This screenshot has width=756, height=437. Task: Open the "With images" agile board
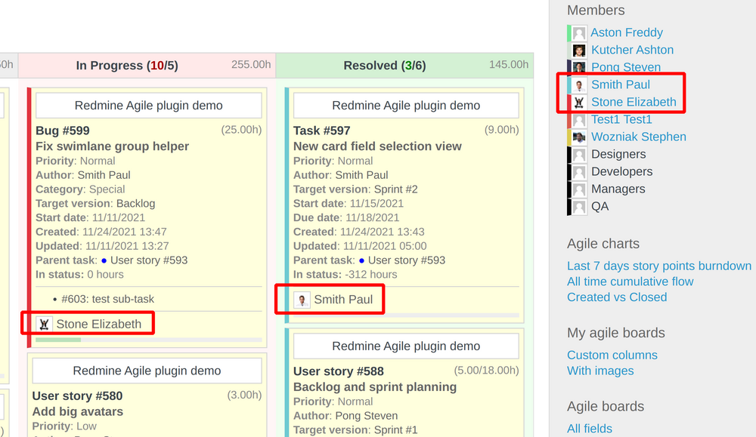click(600, 371)
